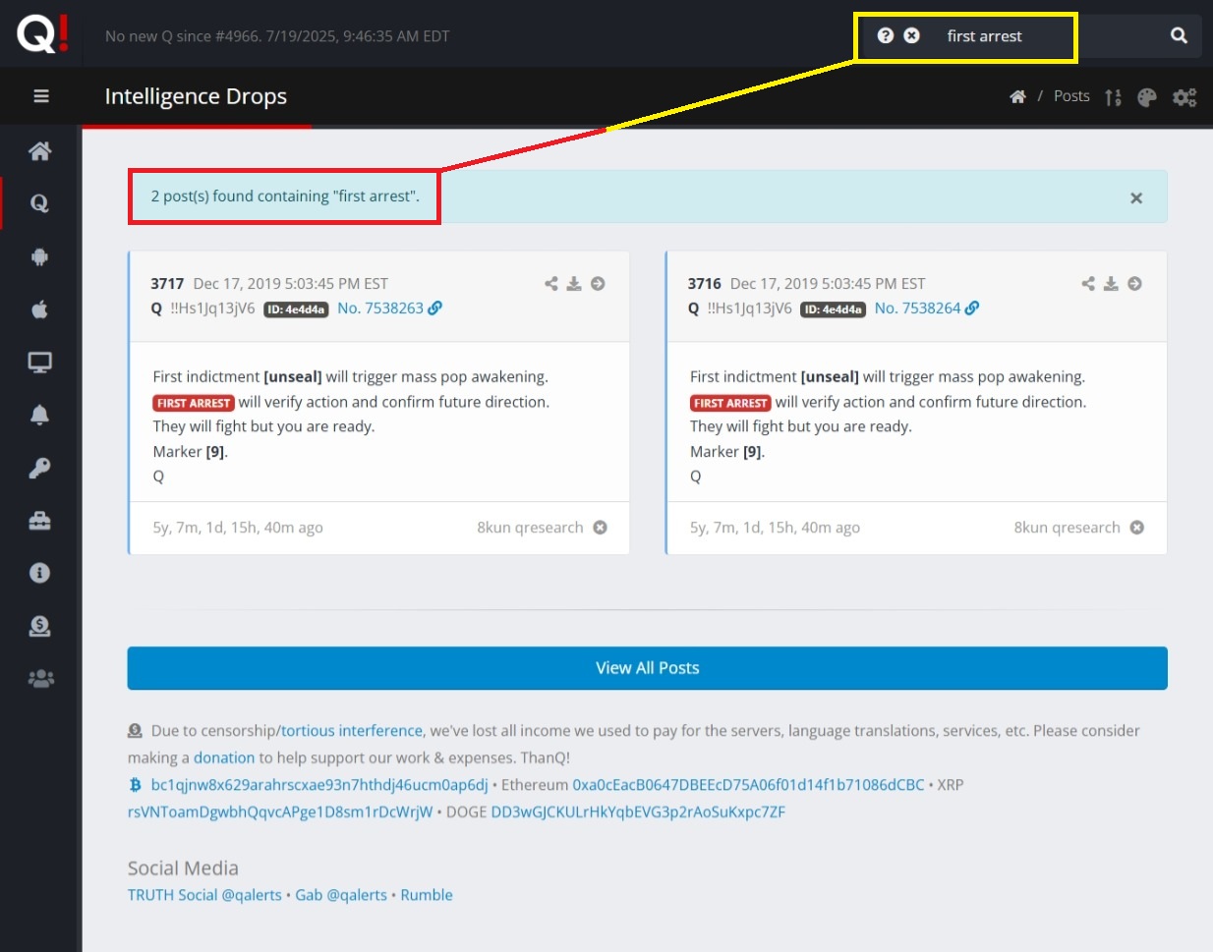Click the sort order icon in the header
The height and width of the screenshot is (952, 1213).
(x=1113, y=96)
